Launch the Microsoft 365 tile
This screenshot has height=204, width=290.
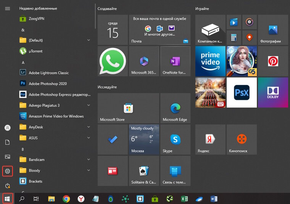[144, 61]
